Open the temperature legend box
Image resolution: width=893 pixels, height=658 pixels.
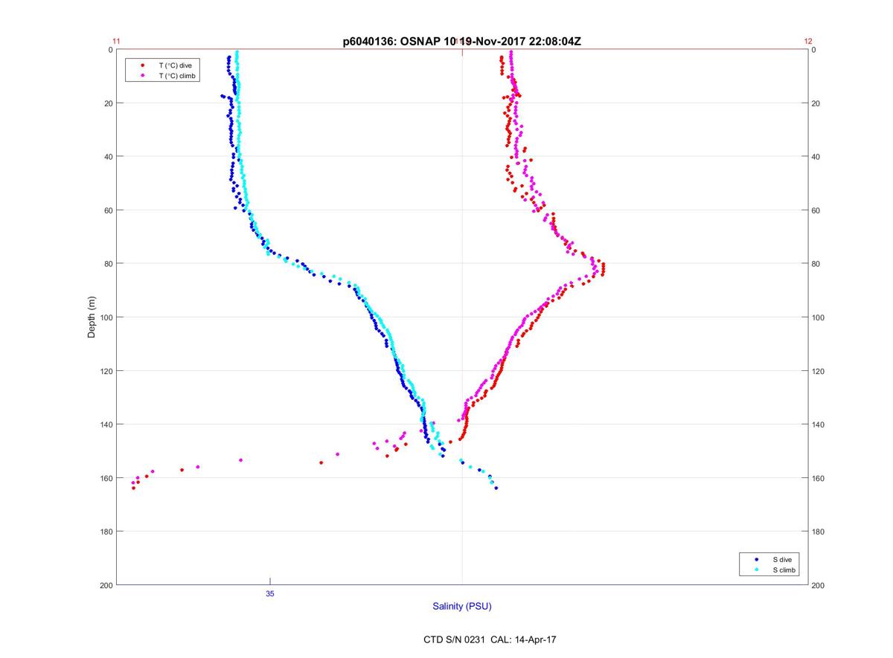tap(162, 71)
